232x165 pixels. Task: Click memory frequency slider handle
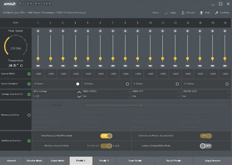[141, 105]
